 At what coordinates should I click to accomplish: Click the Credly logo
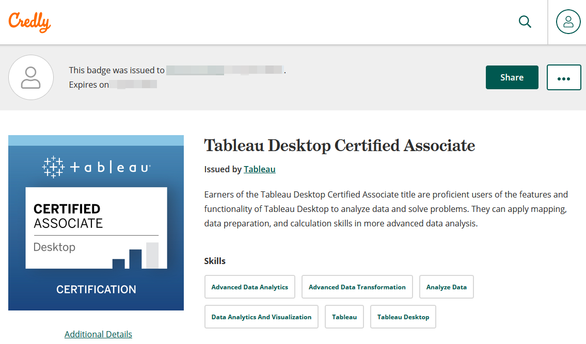(x=29, y=22)
